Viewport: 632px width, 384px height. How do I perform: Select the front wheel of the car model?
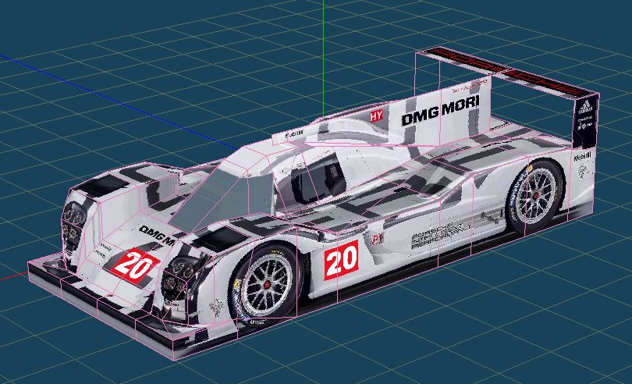[x=266, y=284]
